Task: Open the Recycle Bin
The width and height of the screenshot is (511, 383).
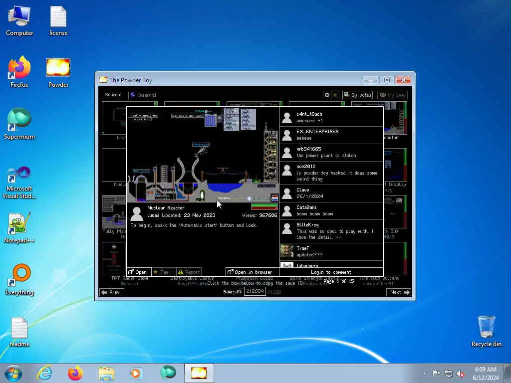Action: tap(486, 332)
